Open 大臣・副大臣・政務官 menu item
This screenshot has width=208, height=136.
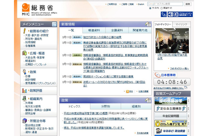37,35
